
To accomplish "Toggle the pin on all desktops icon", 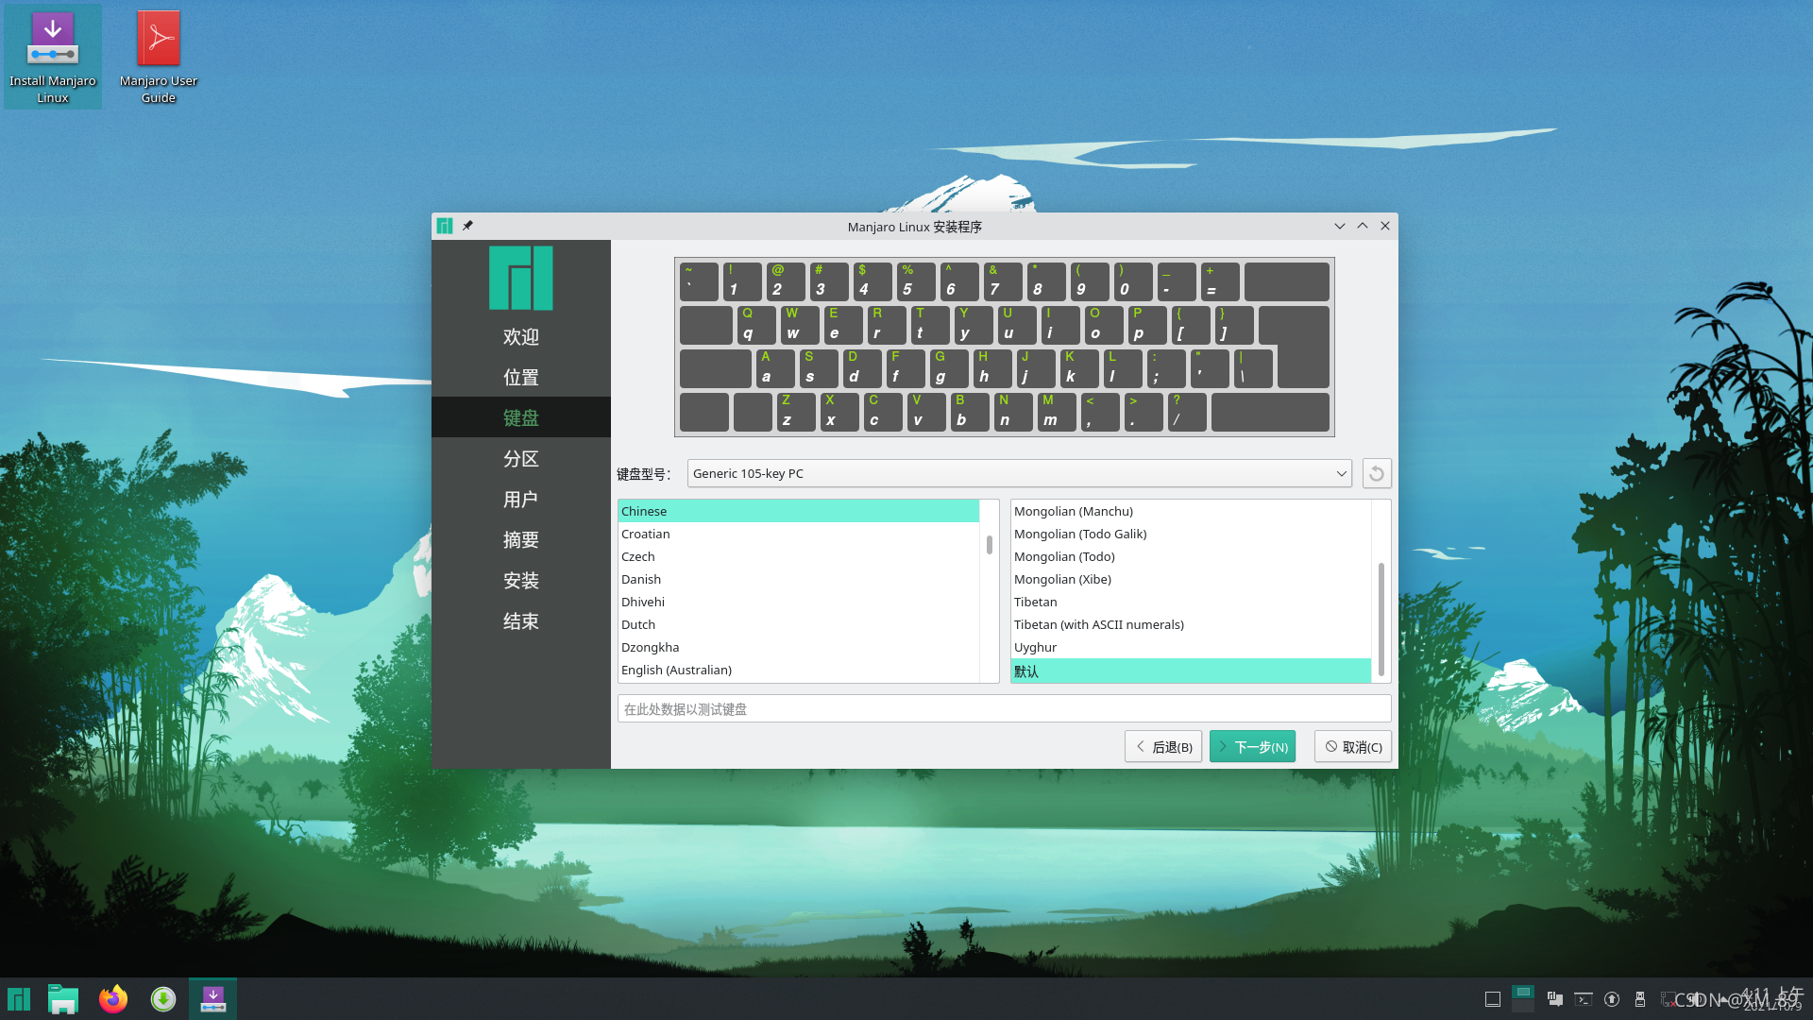I will 467,226.
